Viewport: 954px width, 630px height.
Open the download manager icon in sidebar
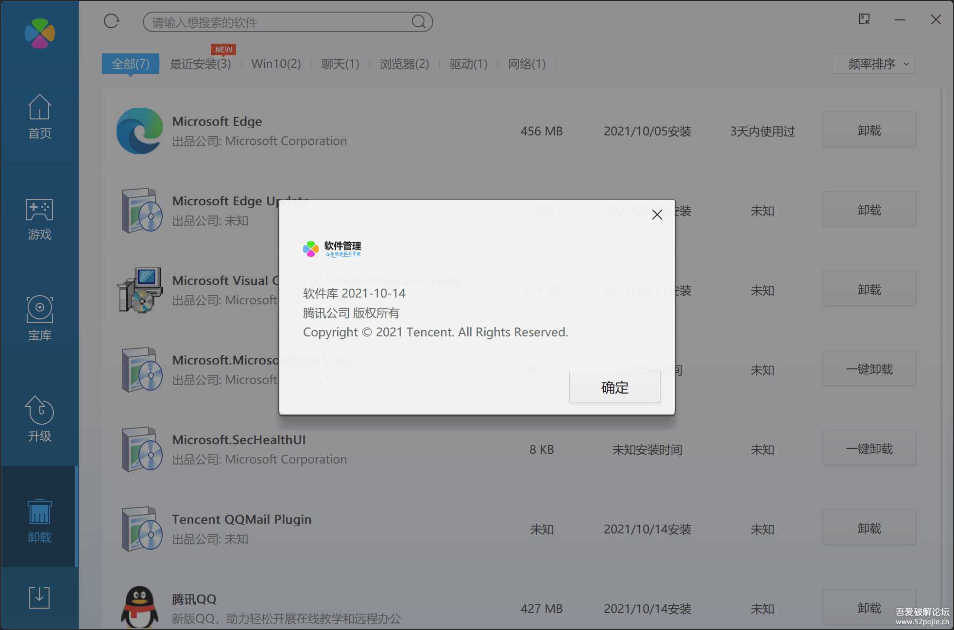(39, 598)
